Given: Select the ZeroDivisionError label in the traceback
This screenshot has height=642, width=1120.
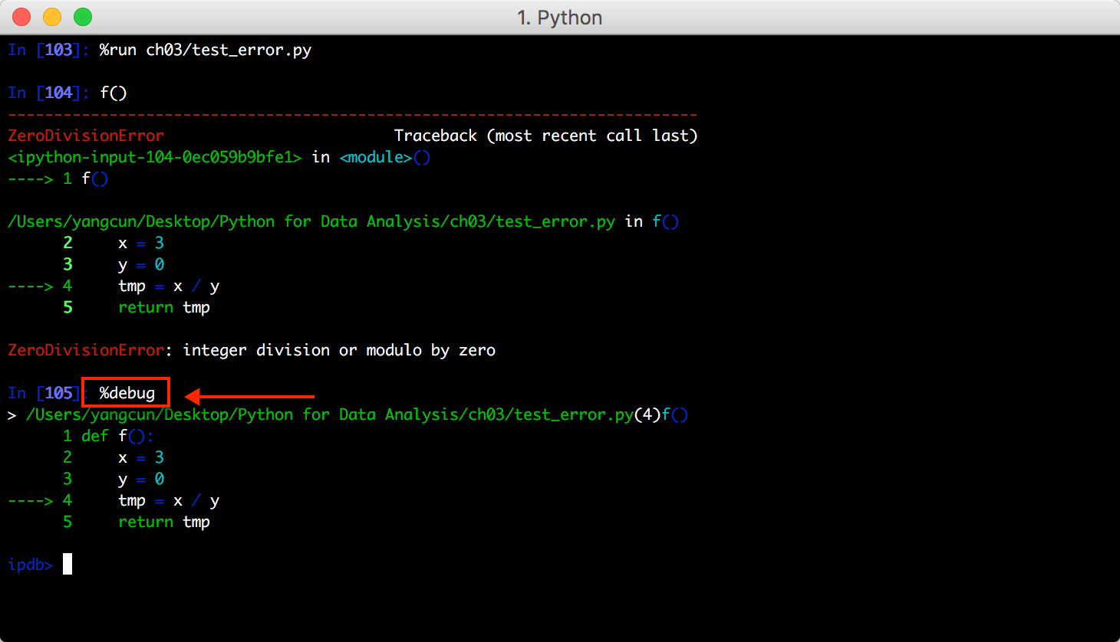Looking at the screenshot, I should pos(84,135).
